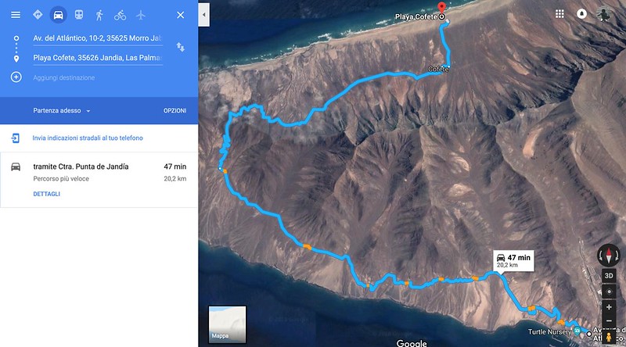626x347 pixels.
Task: Close the directions panel
Action: 181,15
